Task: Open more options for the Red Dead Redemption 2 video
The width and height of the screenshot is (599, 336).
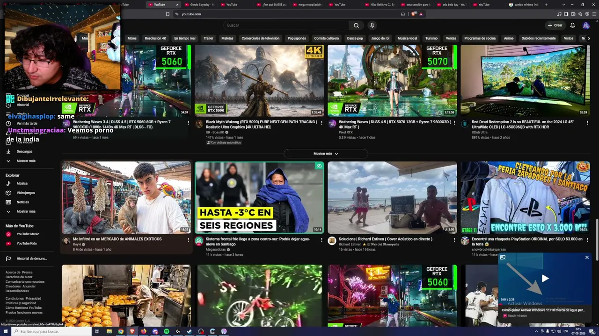Action: click(587, 123)
